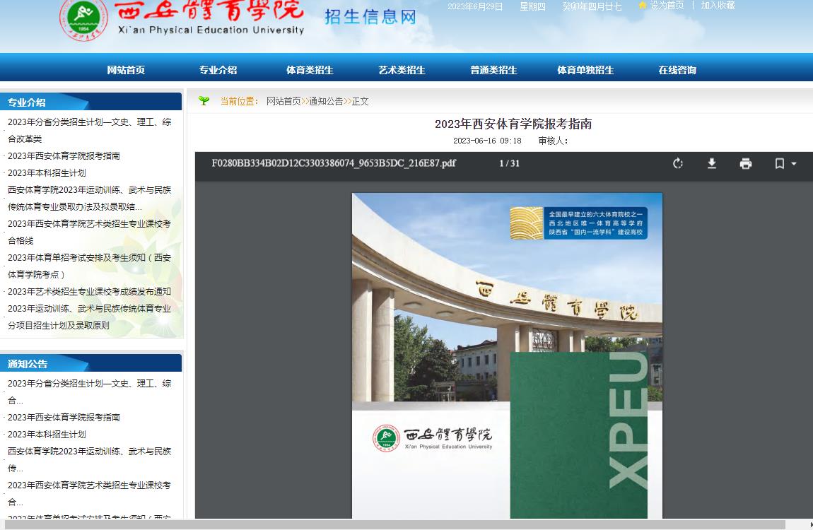813x530 pixels.
Task: Open 2023年体育单招考试安排及考生须知 under 专业介绍
Action: pyautogui.click(x=89, y=266)
